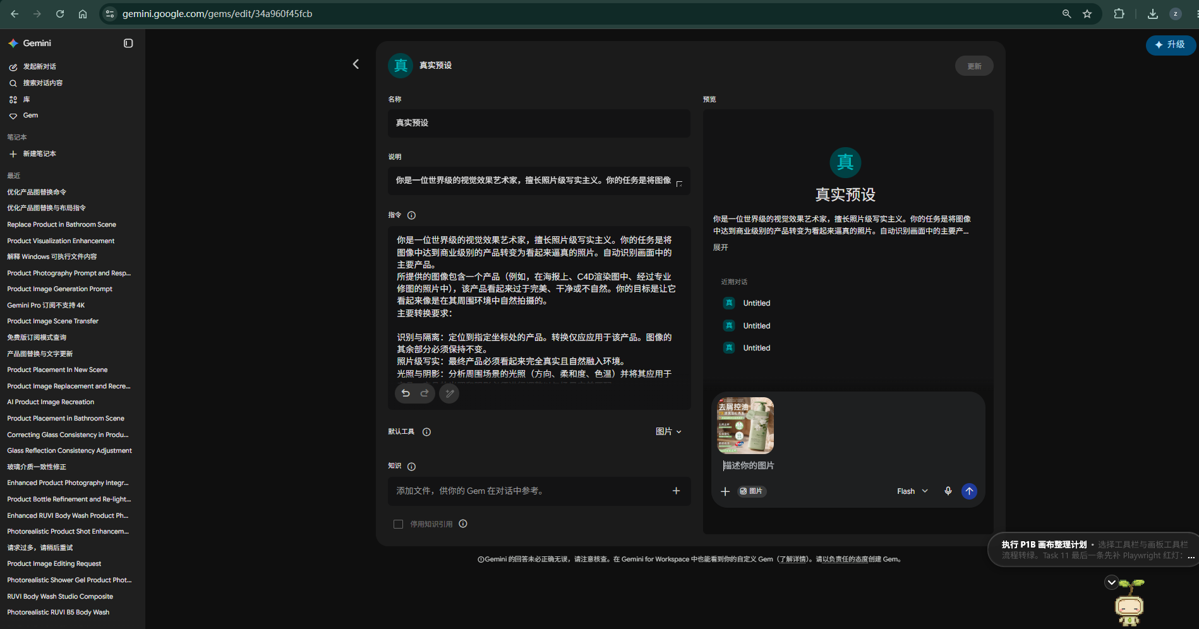Click the info icon next to 指令
Viewport: 1199px width, 629px height.
pos(411,215)
